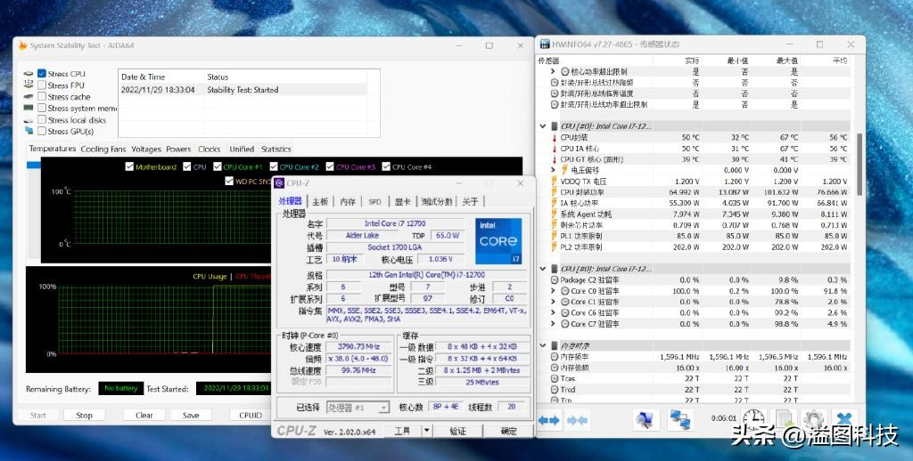Expand the Core C0 驻留率 row
The image size is (913, 461).
553,291
